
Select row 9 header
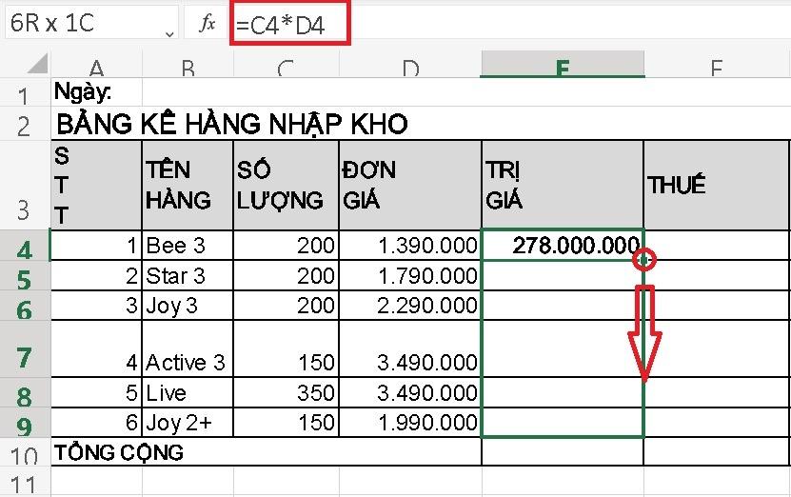25,423
